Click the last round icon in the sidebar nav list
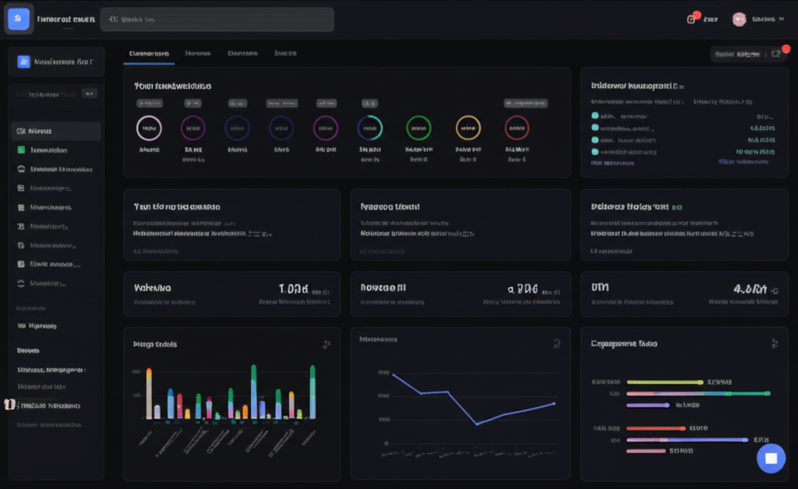The image size is (798, 489). 21,283
